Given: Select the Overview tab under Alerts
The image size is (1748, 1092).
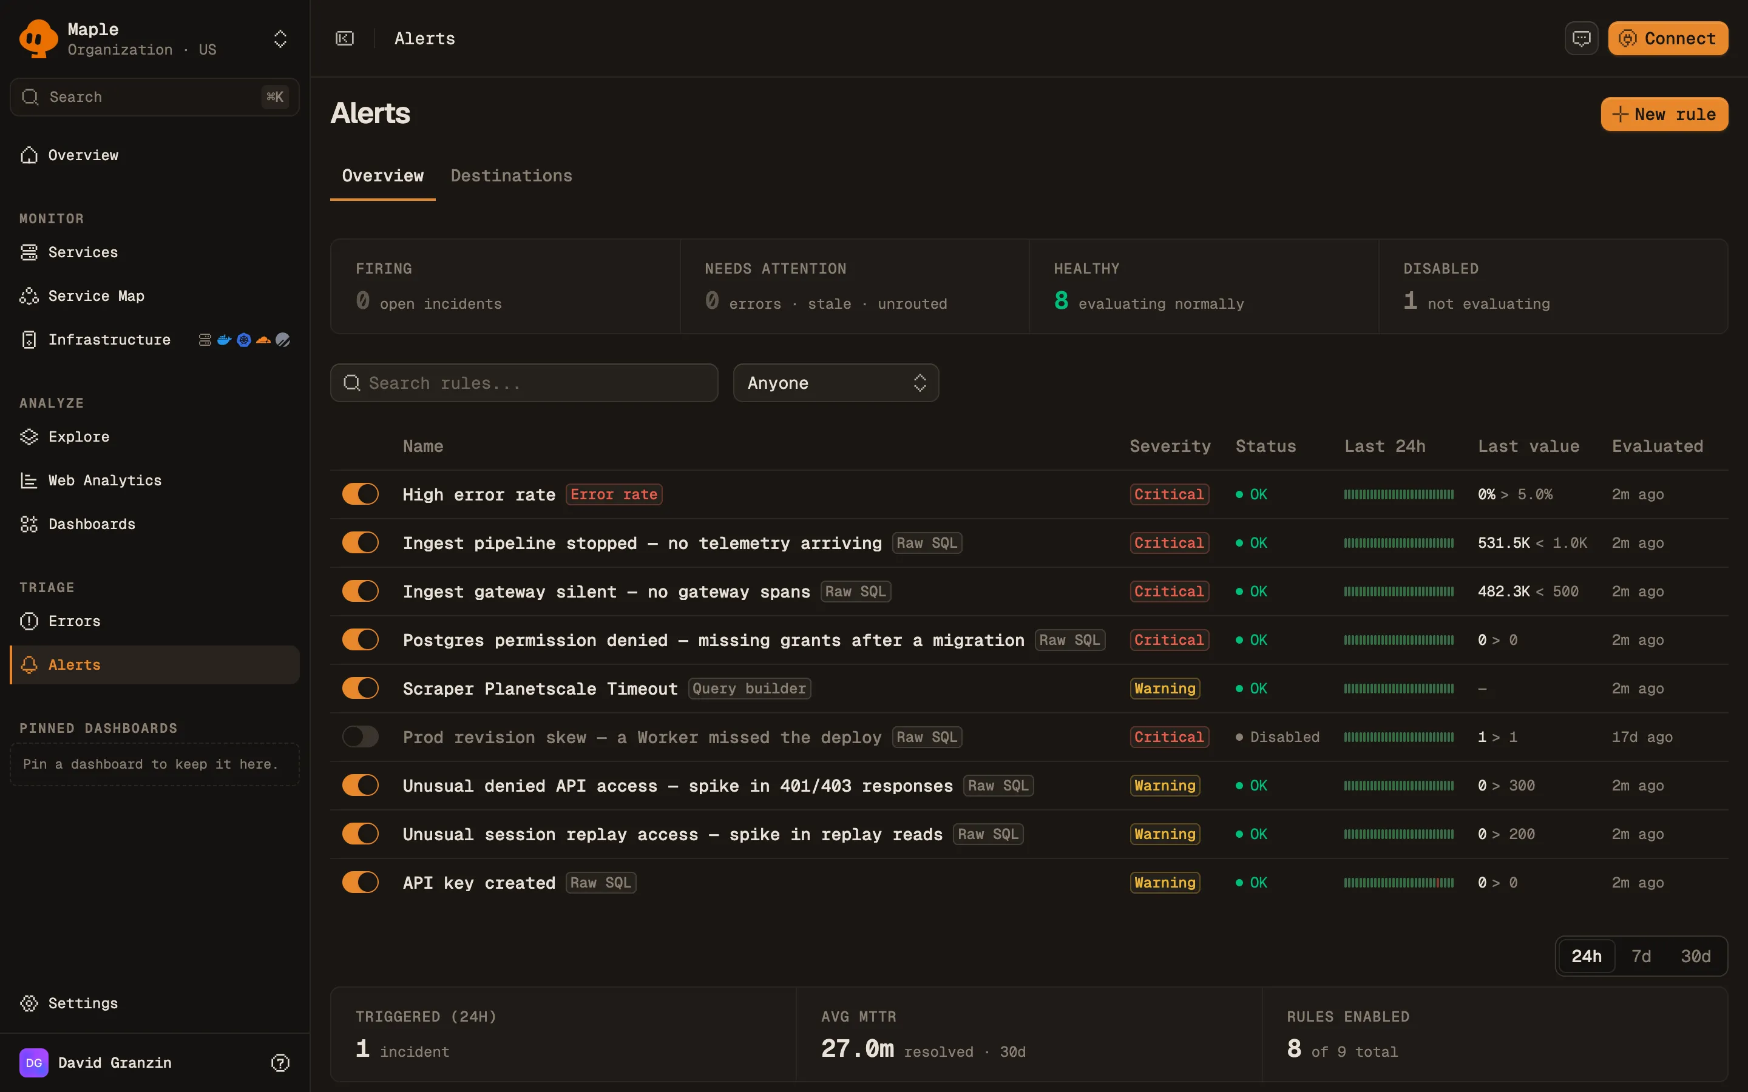Looking at the screenshot, I should pos(383,175).
